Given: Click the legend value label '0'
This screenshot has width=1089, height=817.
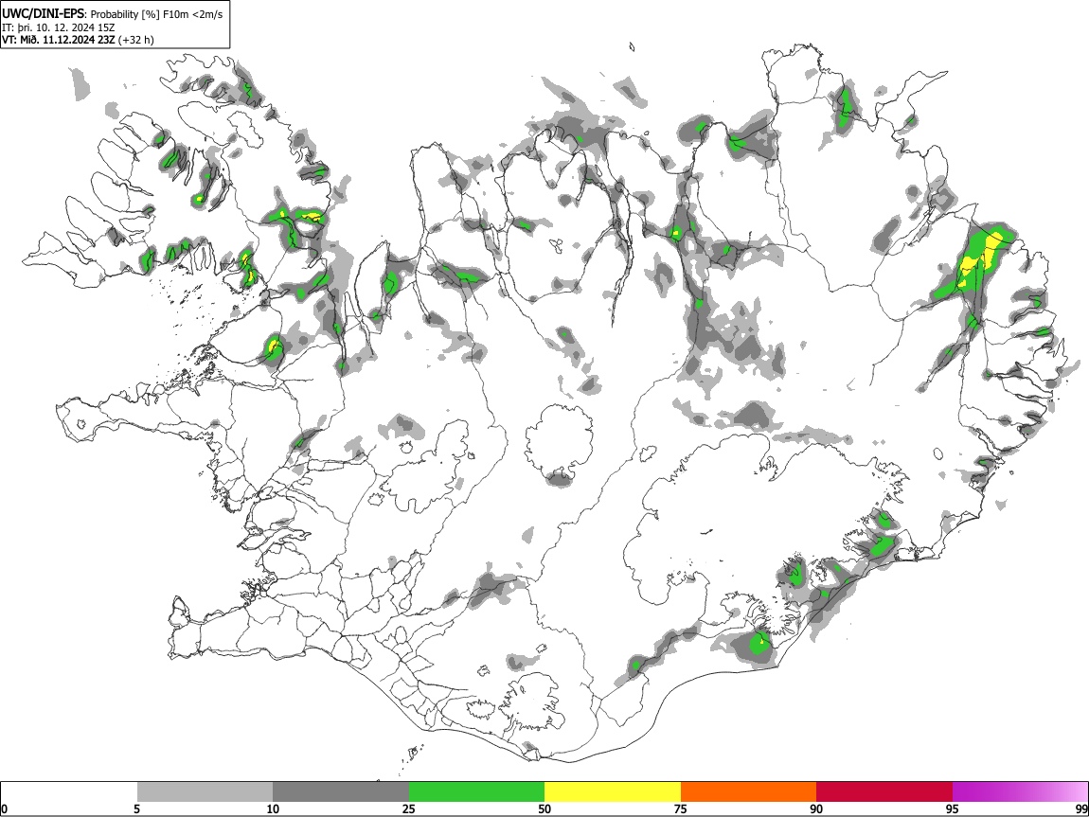Looking at the screenshot, I should click(5, 808).
